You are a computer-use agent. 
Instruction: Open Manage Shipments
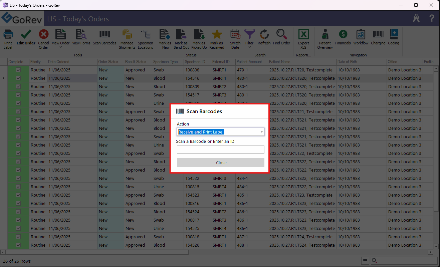(x=127, y=35)
